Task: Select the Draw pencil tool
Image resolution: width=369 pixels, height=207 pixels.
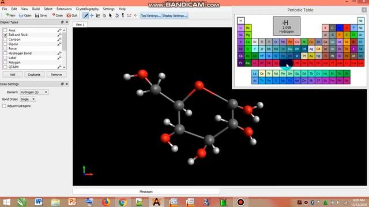Action: [x=86, y=16]
